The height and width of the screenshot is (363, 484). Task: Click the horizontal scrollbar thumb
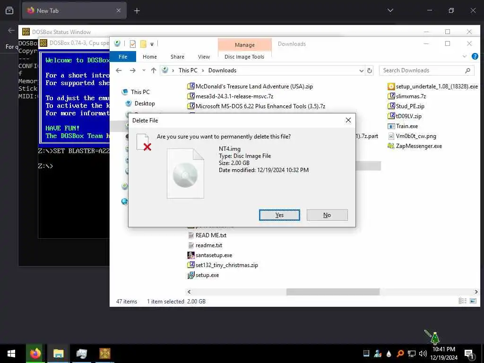click(x=333, y=292)
